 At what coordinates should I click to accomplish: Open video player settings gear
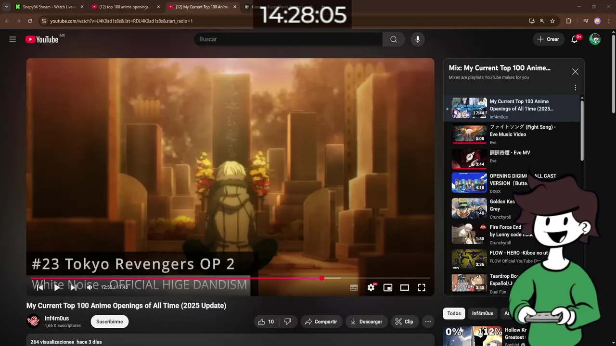tap(371, 287)
